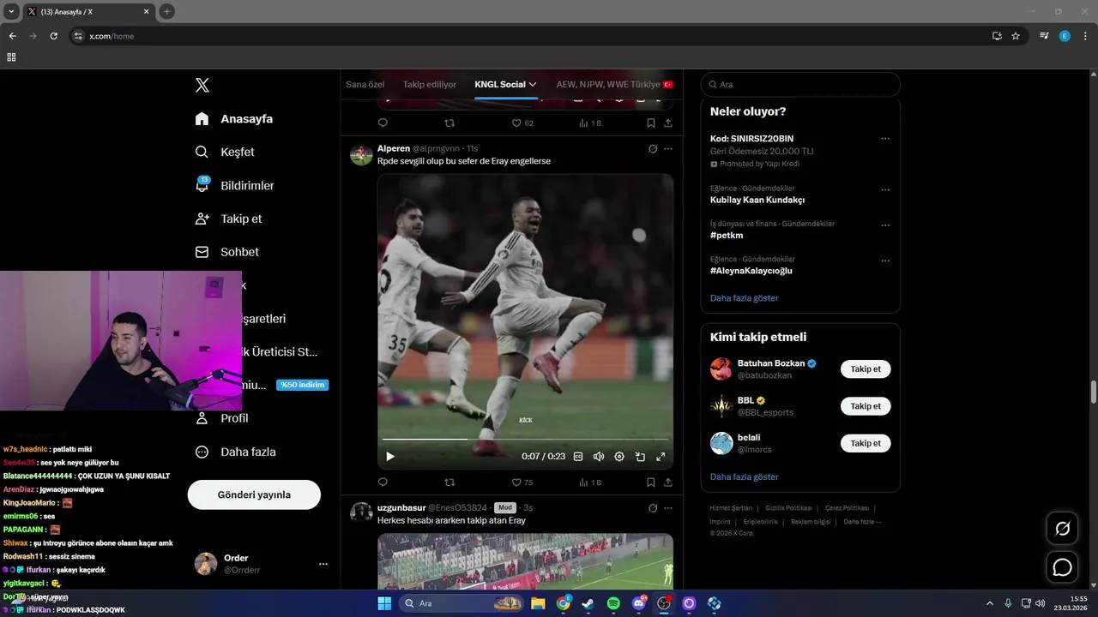Open Chrome profile avatar menu

tap(1065, 36)
